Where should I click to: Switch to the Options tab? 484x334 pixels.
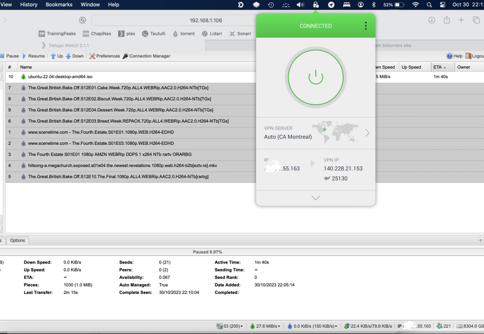tap(17, 240)
